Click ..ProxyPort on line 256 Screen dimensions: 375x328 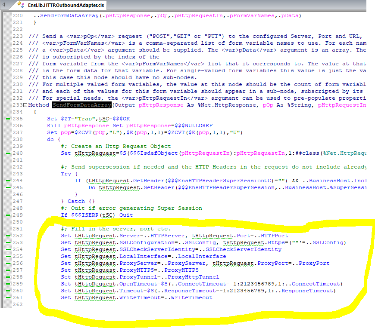tap(311, 264)
